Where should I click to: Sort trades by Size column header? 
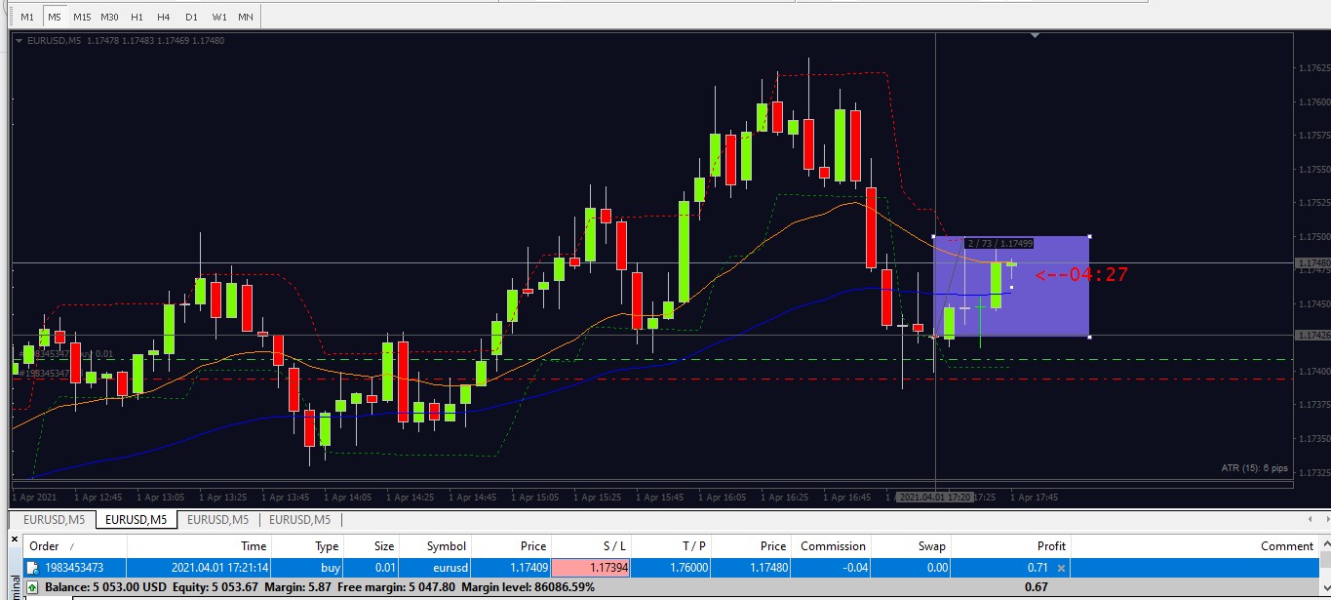pos(372,546)
